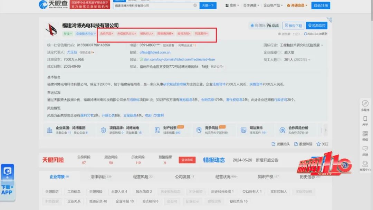373x210 pixels.
Task: Open the company website dan.com link
Action: click(x=179, y=59)
